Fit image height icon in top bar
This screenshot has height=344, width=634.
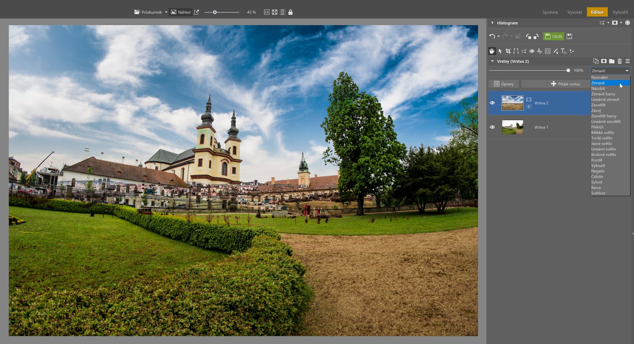tap(282, 12)
